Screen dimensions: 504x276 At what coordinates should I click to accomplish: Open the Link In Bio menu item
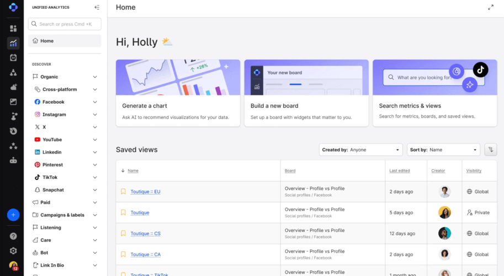pos(65,265)
